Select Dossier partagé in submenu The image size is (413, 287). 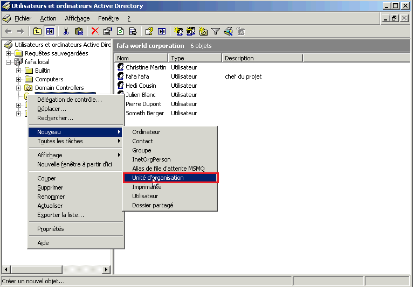[170, 205]
